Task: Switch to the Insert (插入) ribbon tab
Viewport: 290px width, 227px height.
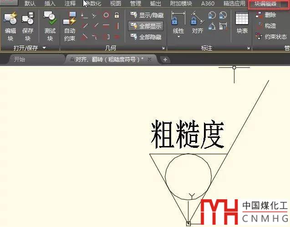Action: click(50, 4)
